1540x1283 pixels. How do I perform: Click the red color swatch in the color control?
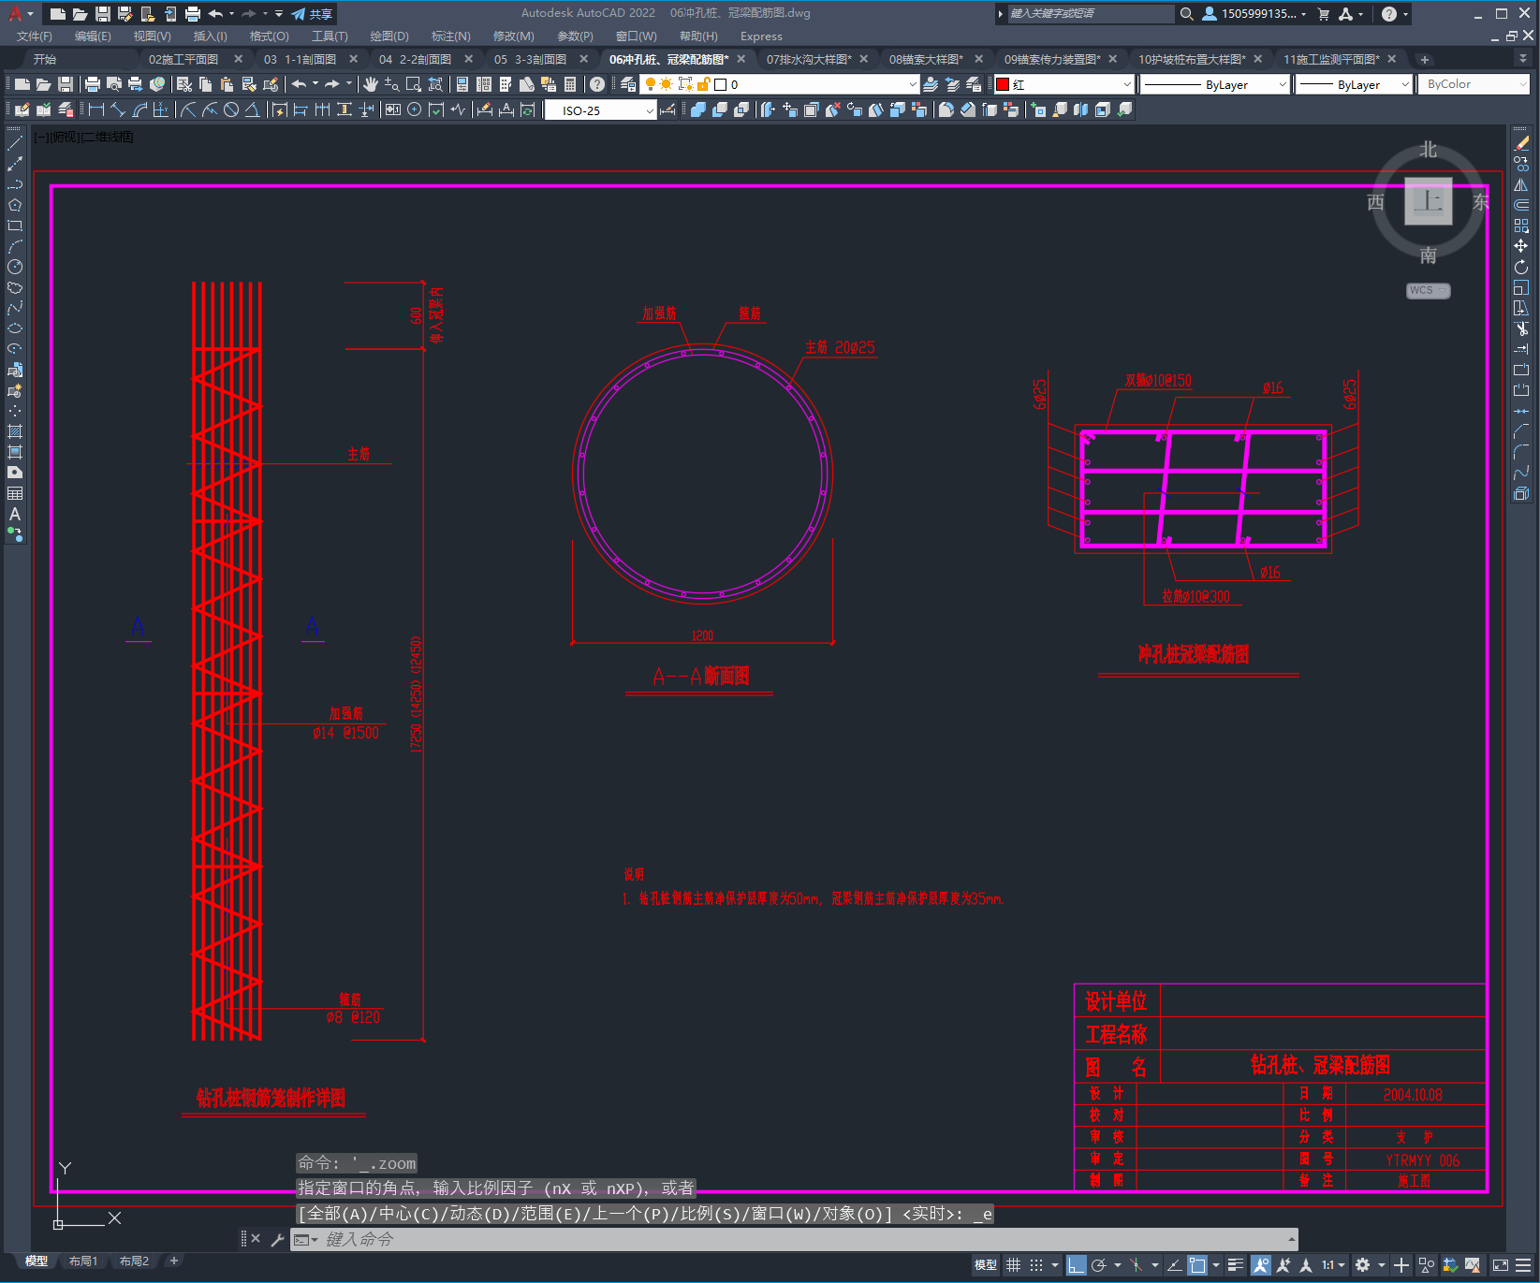tap(1004, 84)
